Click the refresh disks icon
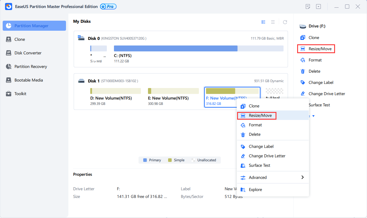The width and height of the screenshot is (367, 218). (x=285, y=22)
